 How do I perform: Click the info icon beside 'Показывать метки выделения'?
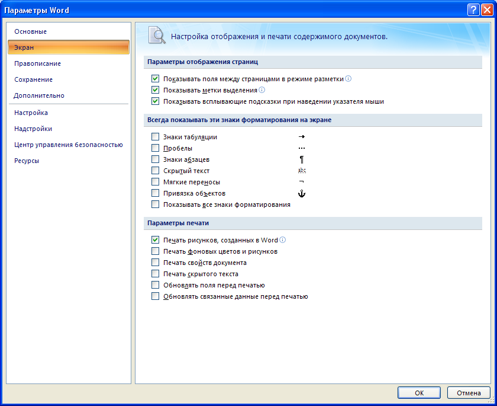coord(262,90)
